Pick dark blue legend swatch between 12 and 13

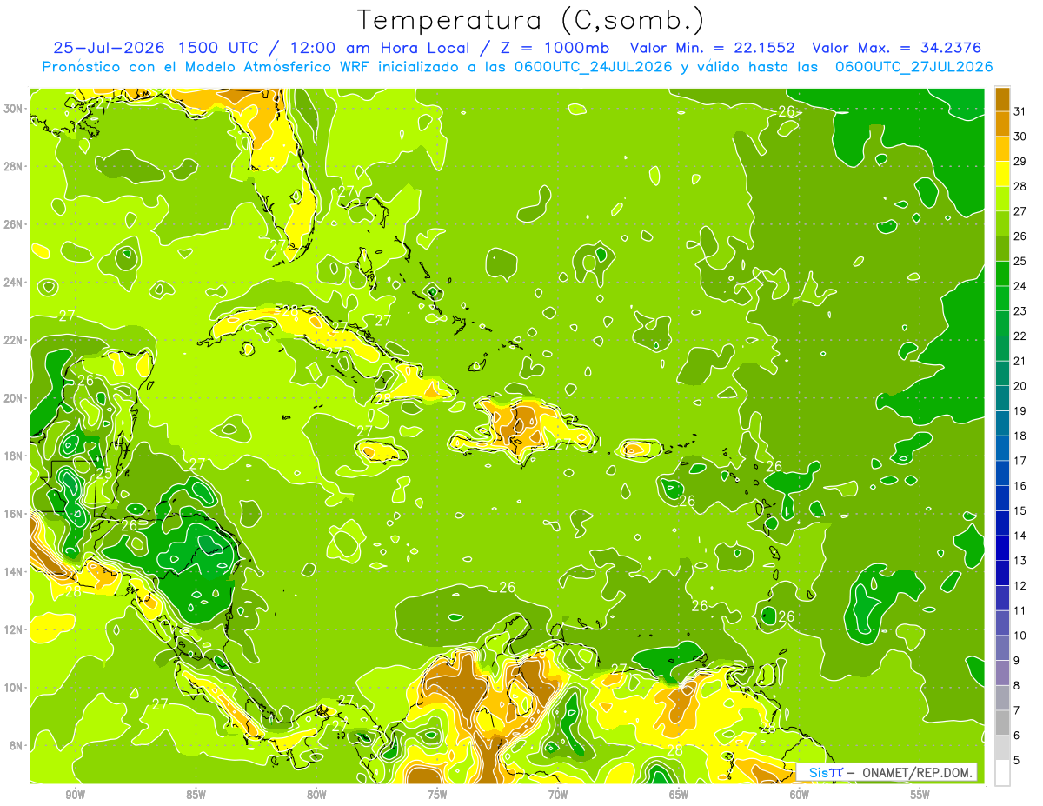pos(1002,573)
